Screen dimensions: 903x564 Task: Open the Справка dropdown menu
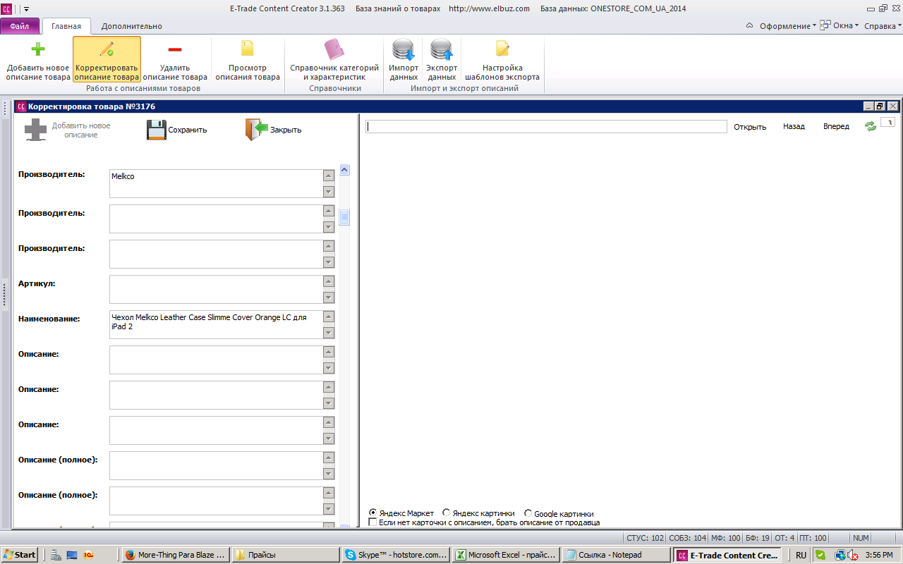[882, 26]
